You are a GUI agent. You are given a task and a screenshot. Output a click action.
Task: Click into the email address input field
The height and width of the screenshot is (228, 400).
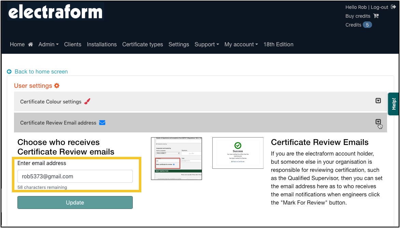[x=75, y=176]
